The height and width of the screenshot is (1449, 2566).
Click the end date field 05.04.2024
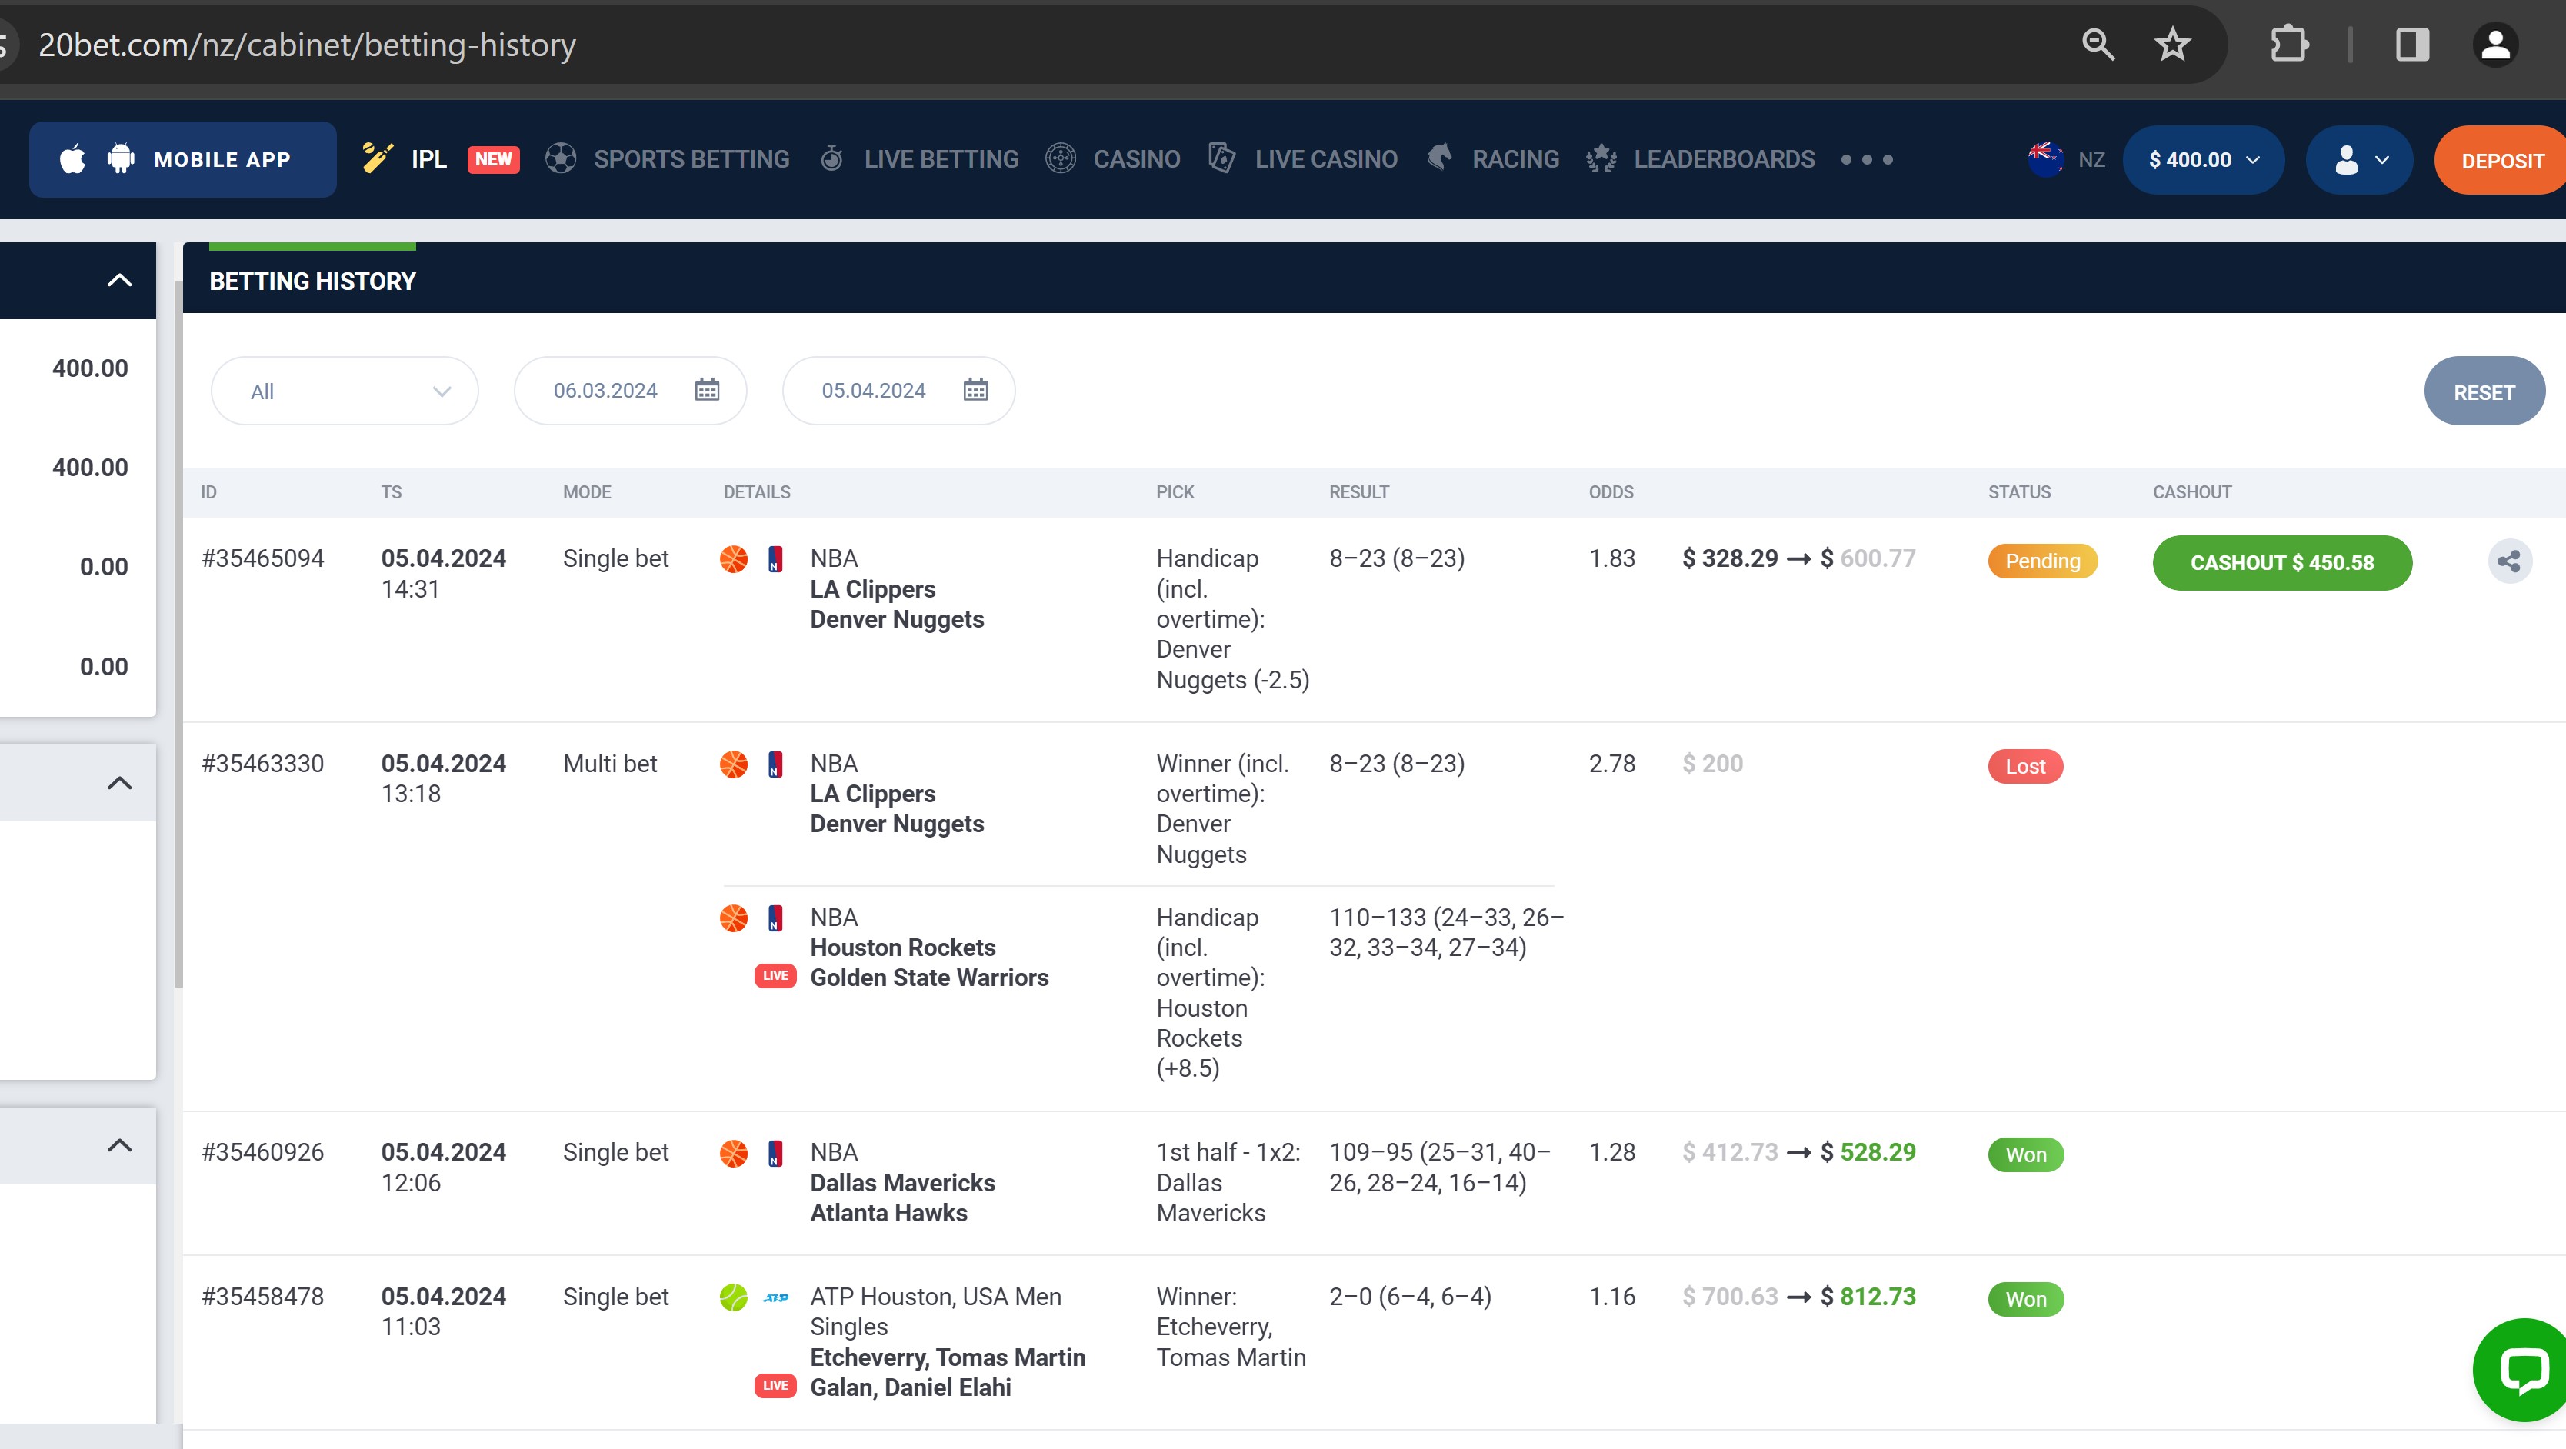click(x=898, y=391)
